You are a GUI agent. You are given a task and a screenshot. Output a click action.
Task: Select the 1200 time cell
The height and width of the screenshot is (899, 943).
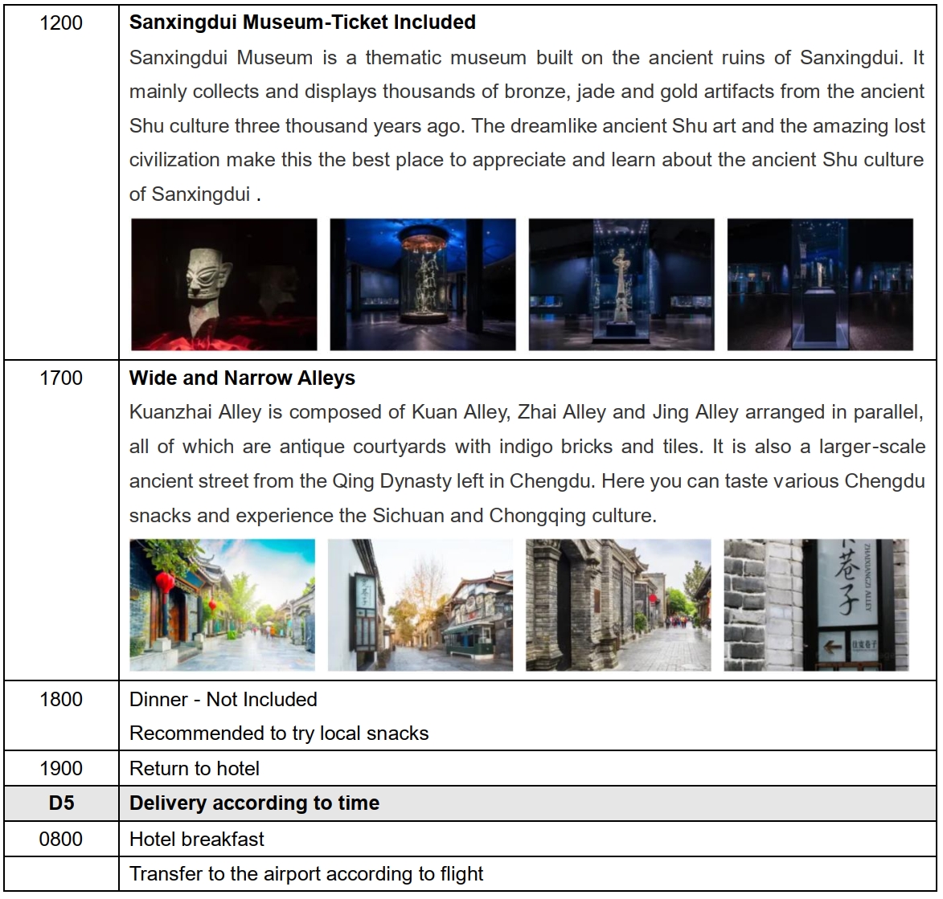61,22
